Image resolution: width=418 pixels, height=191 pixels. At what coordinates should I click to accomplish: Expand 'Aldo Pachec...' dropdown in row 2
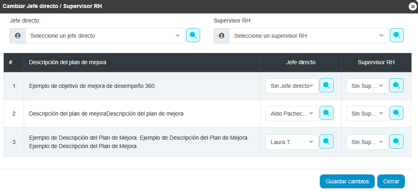click(x=292, y=114)
